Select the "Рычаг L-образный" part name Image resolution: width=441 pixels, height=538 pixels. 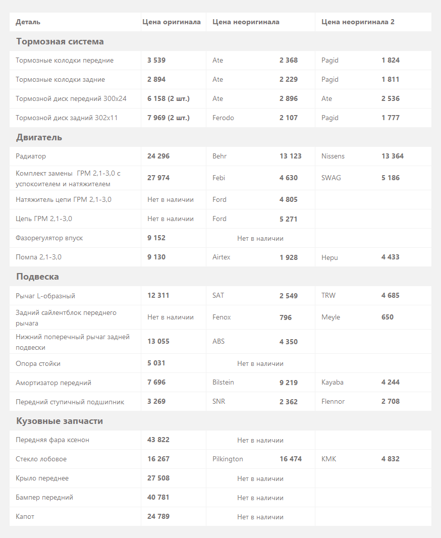click(x=45, y=296)
